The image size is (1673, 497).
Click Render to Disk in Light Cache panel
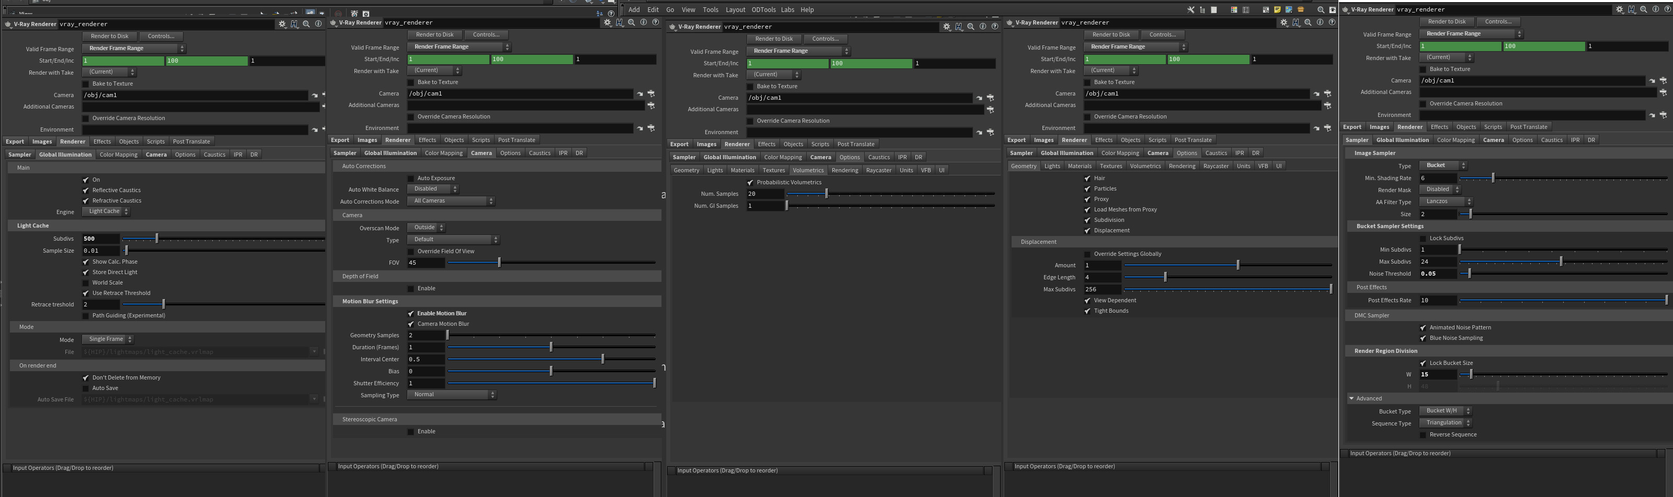[x=110, y=37]
